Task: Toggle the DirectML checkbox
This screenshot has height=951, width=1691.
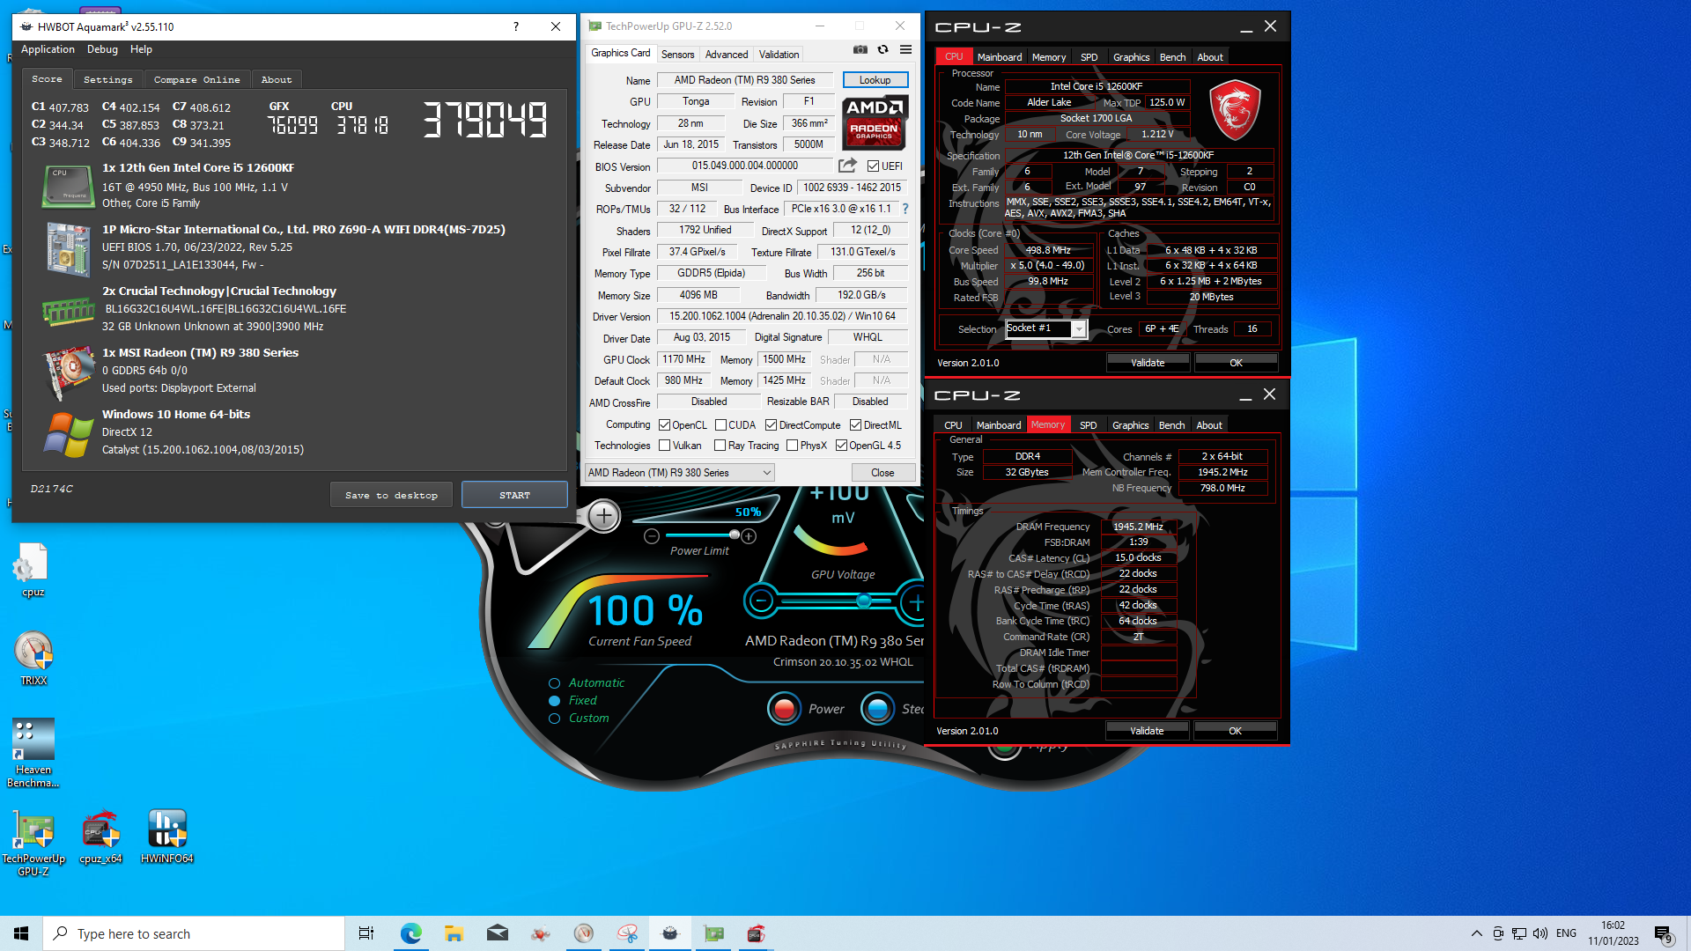Action: pos(855,424)
